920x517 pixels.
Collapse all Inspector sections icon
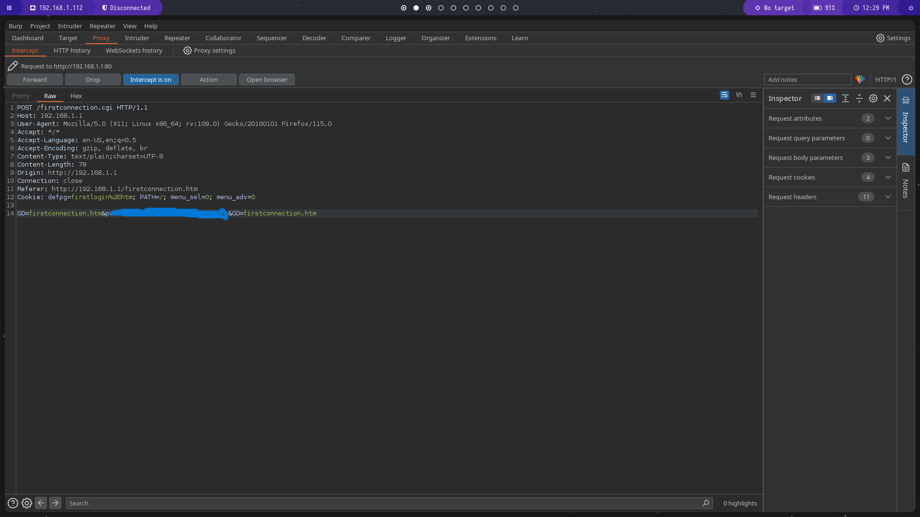(x=859, y=98)
